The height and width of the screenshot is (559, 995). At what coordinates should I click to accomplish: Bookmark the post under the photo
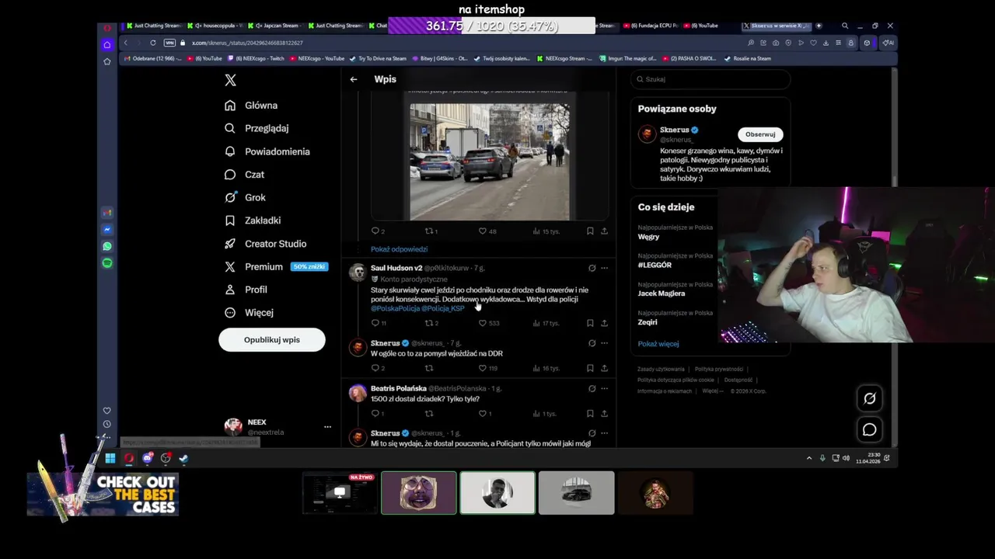pos(590,231)
